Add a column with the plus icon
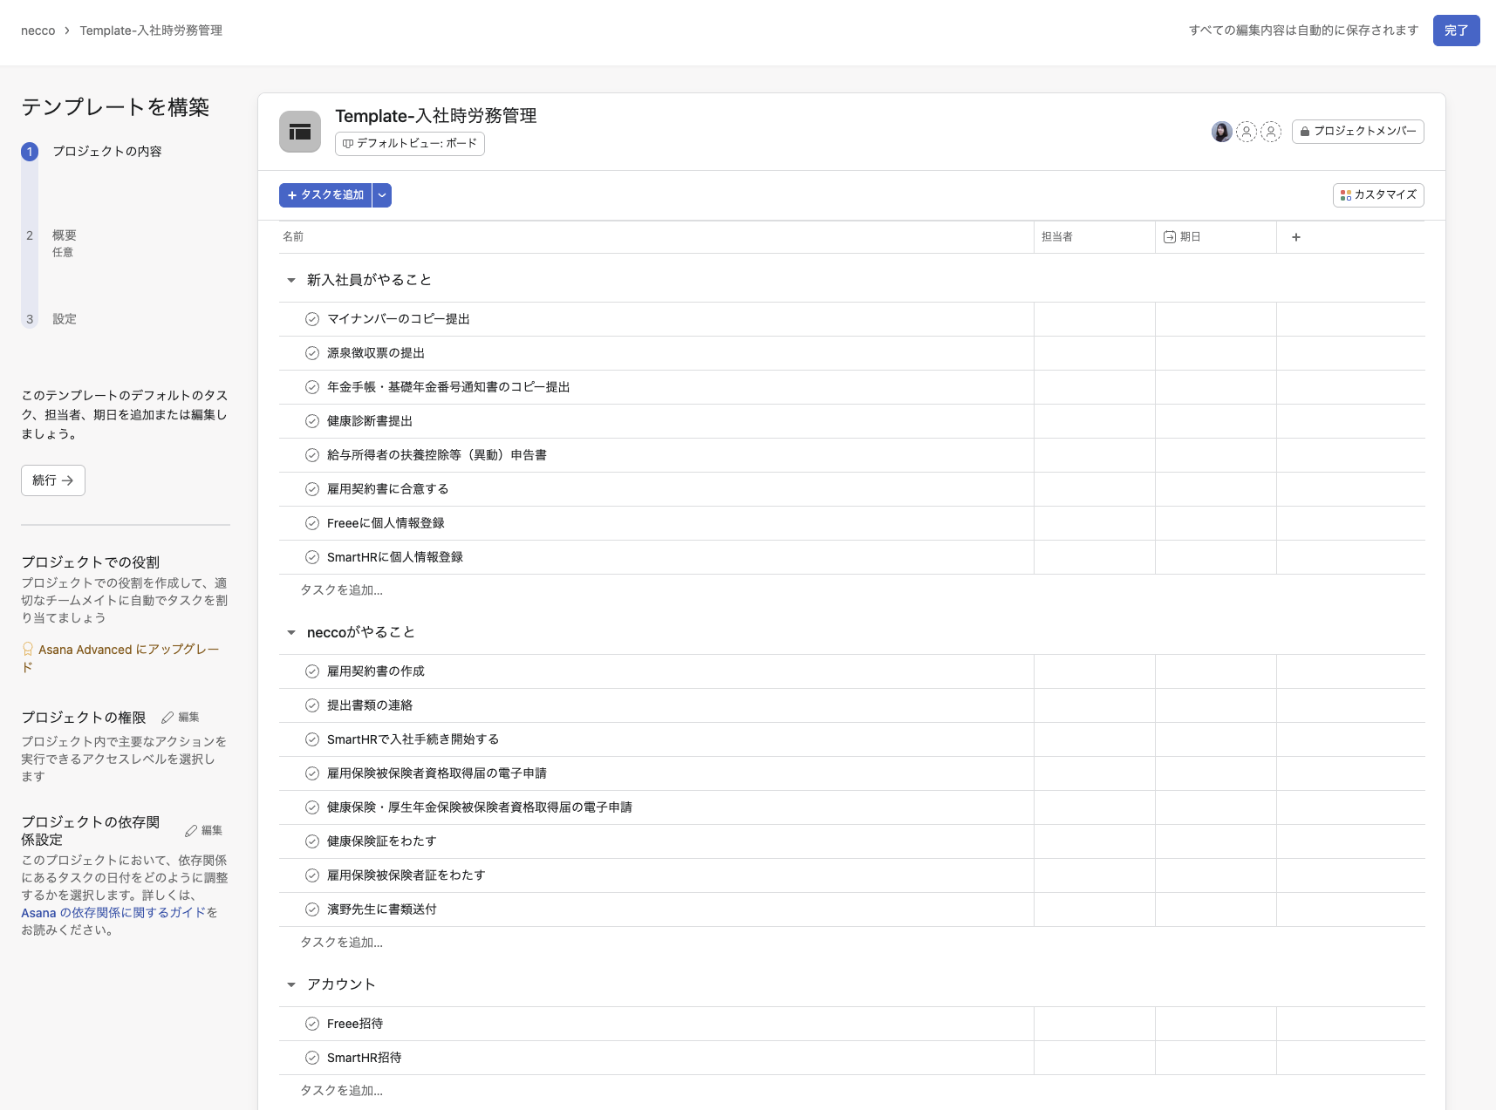The width and height of the screenshot is (1496, 1110). click(1296, 237)
